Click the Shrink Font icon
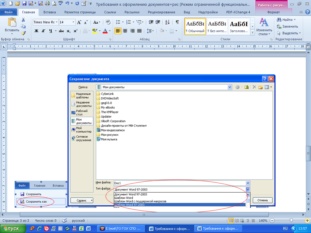The width and height of the screenshot is (311, 233). pos(86,22)
